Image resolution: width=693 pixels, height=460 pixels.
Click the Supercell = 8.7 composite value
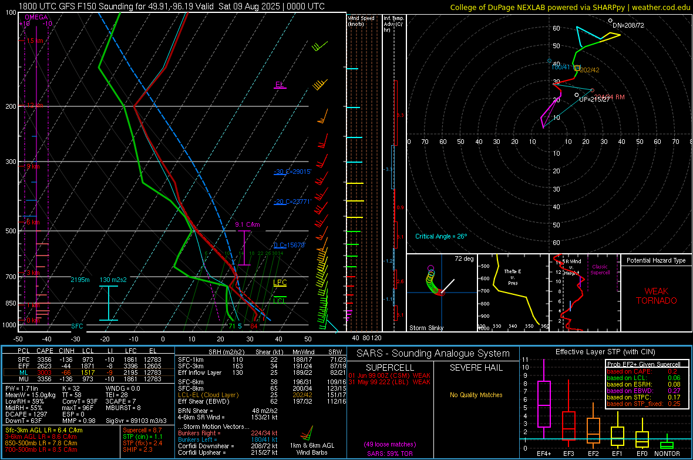pos(142,430)
